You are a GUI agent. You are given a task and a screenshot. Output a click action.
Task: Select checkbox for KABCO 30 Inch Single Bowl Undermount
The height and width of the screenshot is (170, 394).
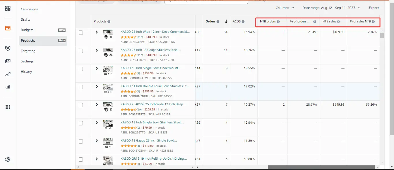click(x=81, y=69)
